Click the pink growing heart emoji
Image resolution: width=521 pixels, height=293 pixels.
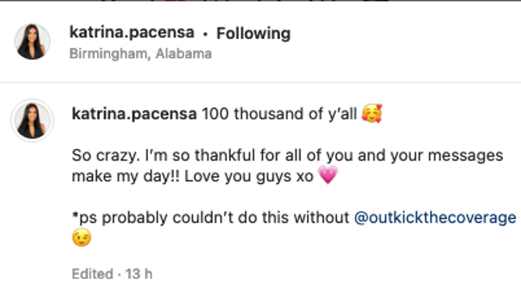[328, 175]
